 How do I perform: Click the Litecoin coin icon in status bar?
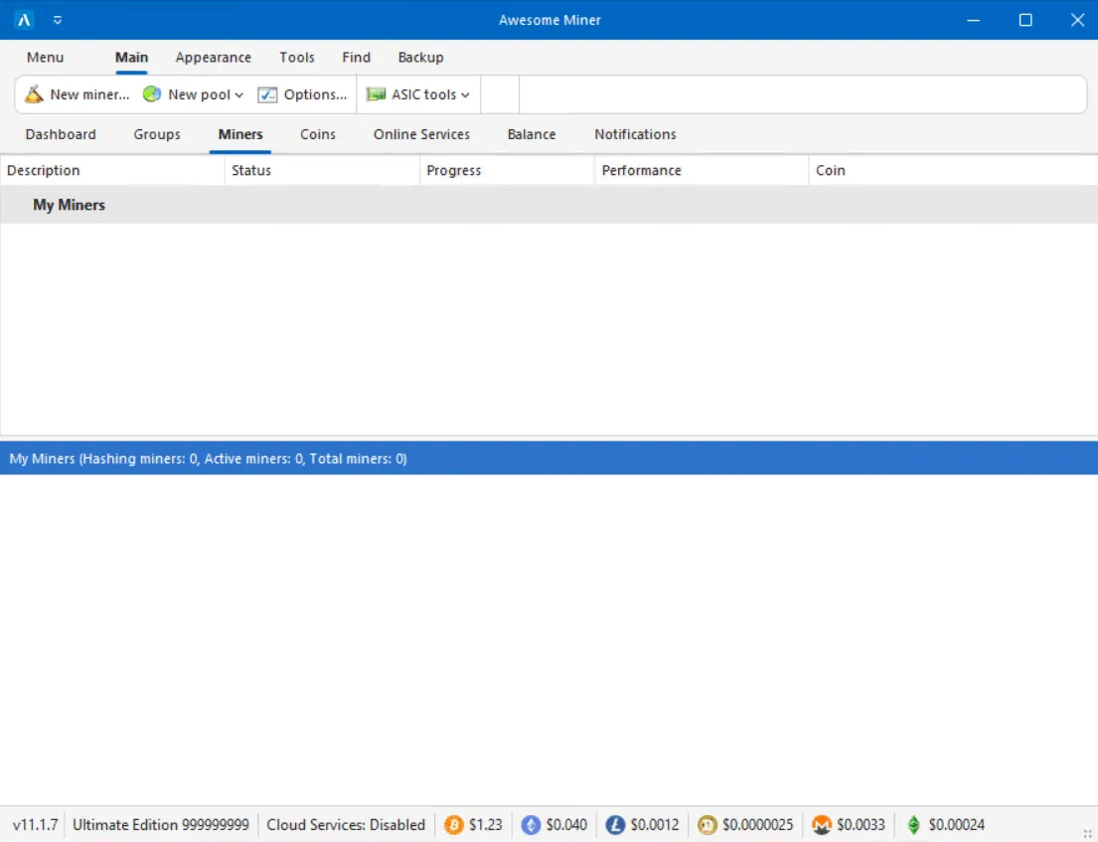pyautogui.click(x=615, y=825)
